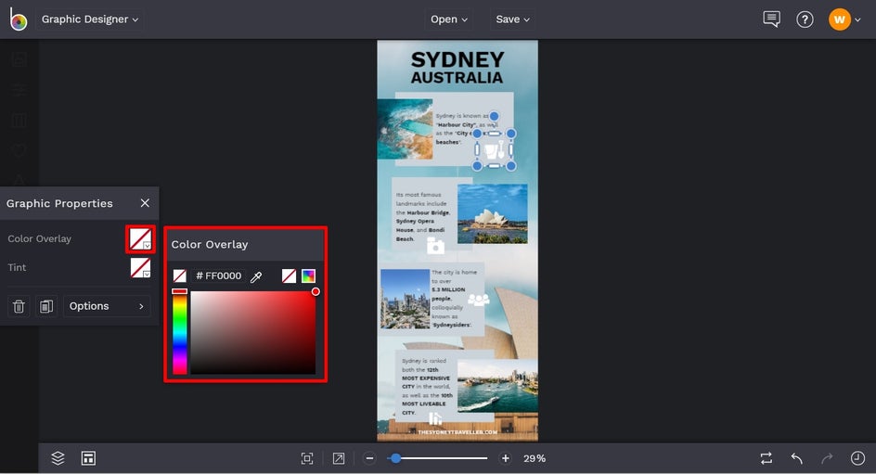Close the Graphic Properties panel
This screenshot has width=876, height=474.
(x=145, y=202)
